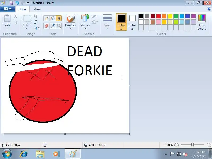Click the zoom out minus button
Image resolution: width=212 pixels, height=159 pixels.
point(176,145)
